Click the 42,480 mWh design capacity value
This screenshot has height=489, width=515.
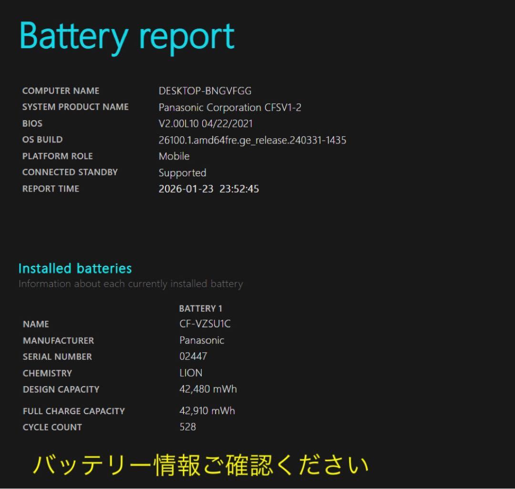207,389
